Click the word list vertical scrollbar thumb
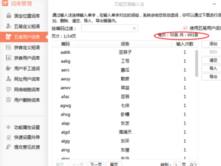The width and height of the screenshot is (221, 166). (196, 63)
